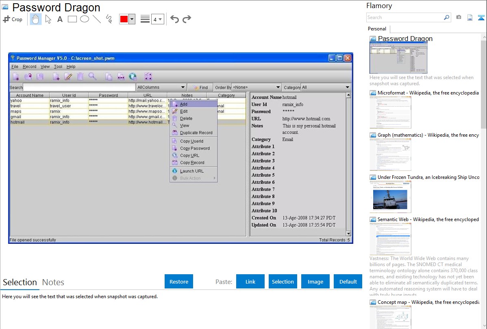The height and width of the screenshot is (329, 487).
Task: Open the Order By None dropdown
Action: point(257,87)
